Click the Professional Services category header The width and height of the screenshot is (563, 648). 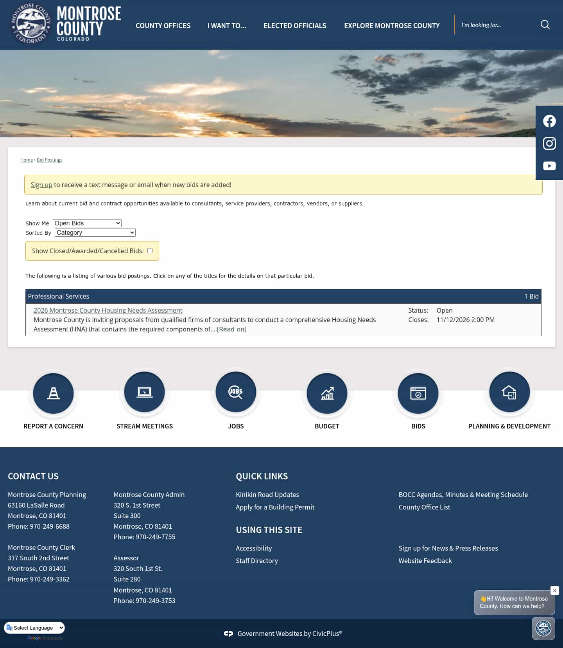[x=283, y=296]
